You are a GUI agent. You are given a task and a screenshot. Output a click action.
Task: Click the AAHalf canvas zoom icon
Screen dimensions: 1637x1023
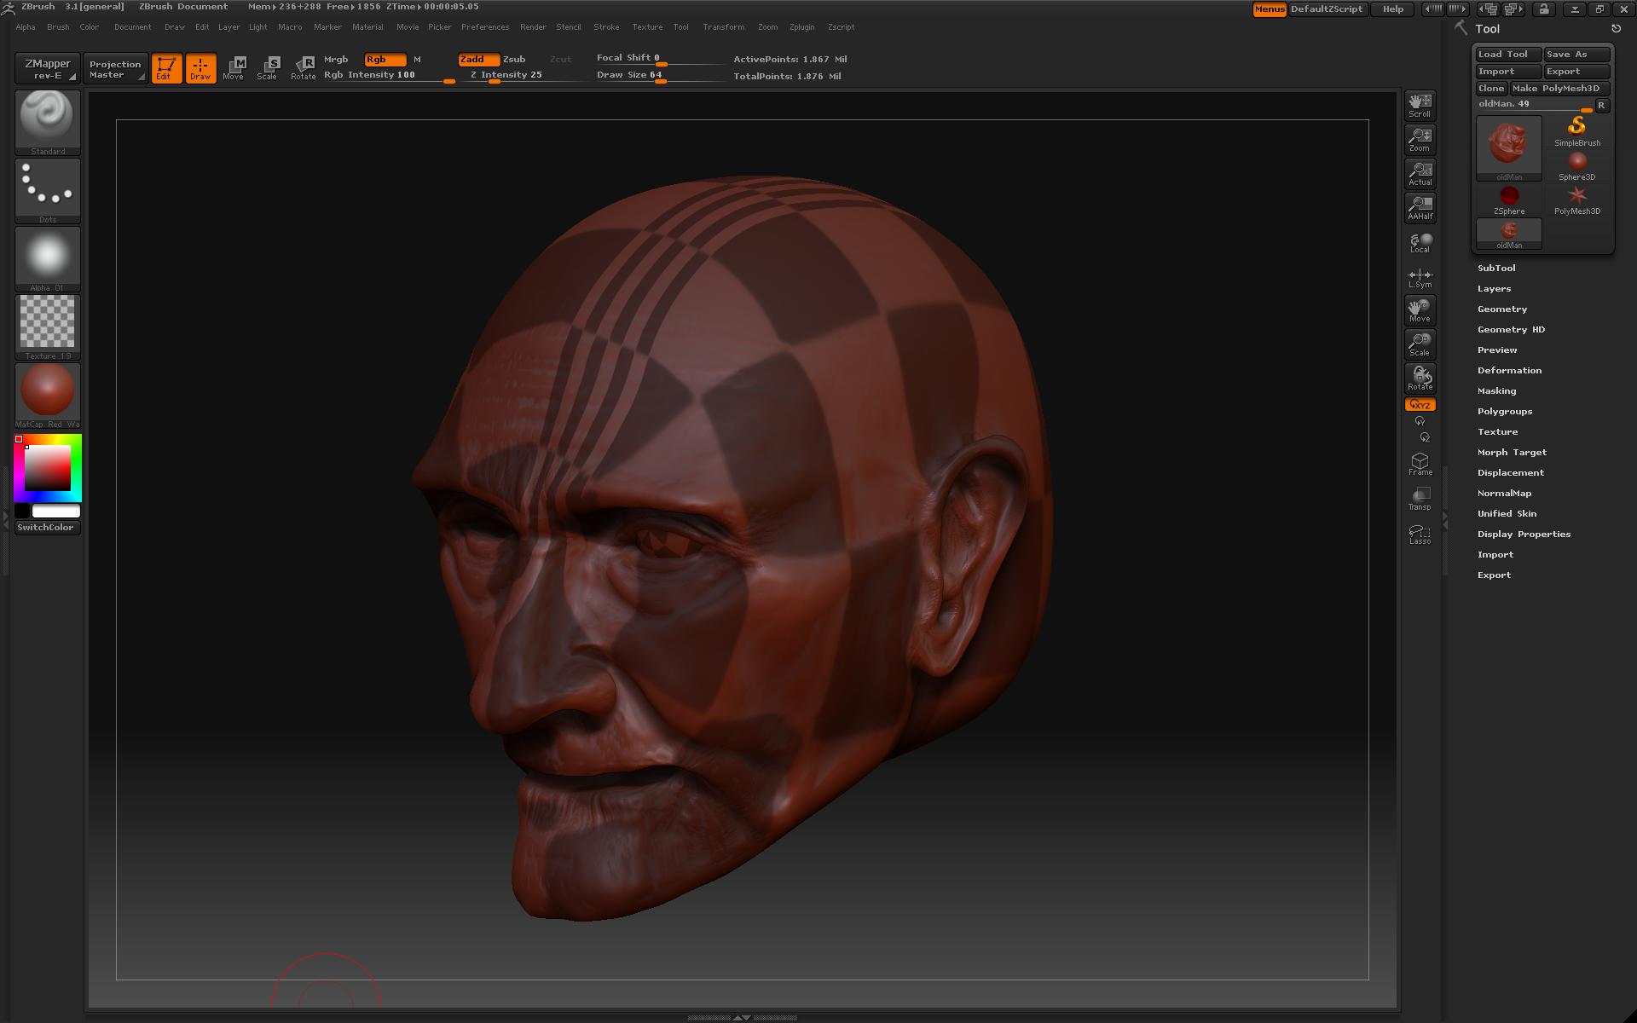point(1420,206)
